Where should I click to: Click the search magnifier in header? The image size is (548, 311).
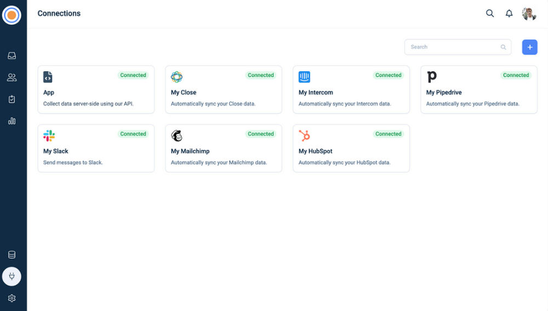click(490, 14)
